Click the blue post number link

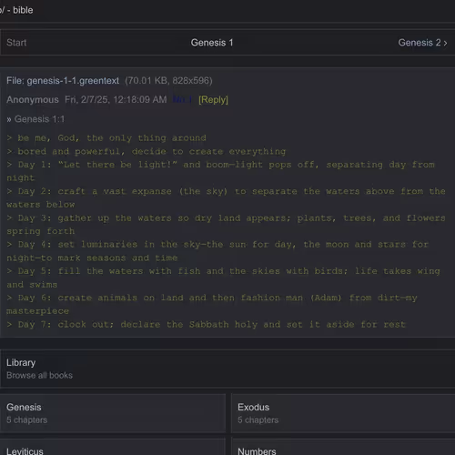tap(182, 99)
